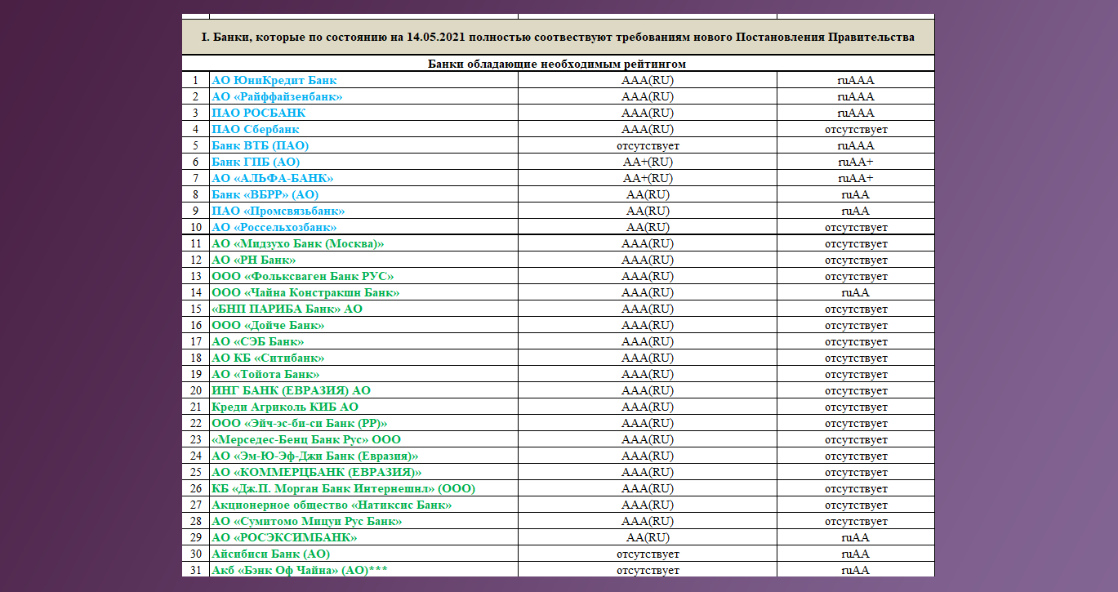This screenshot has width=1118, height=592.
Task: Open the АО «Тойота Банк» link
Action: 265,374
